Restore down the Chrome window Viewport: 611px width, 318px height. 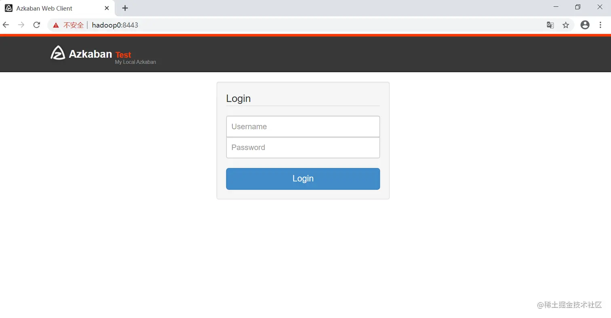(x=578, y=7)
